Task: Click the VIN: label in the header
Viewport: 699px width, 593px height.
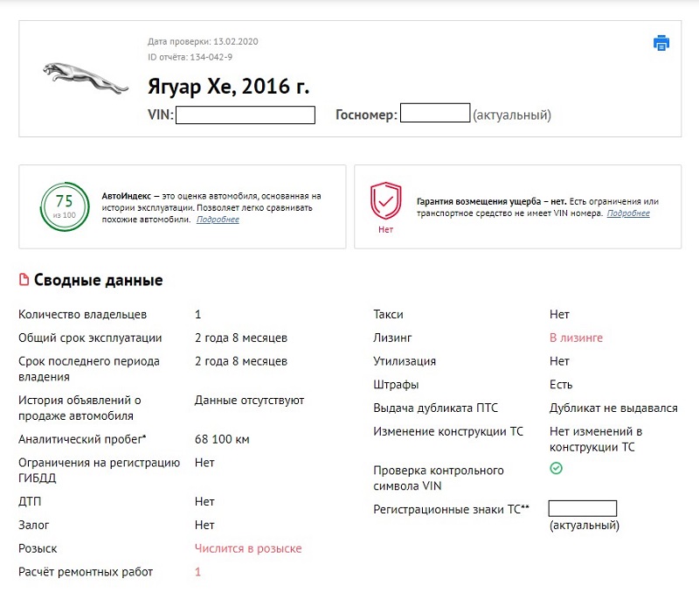Action: click(161, 115)
